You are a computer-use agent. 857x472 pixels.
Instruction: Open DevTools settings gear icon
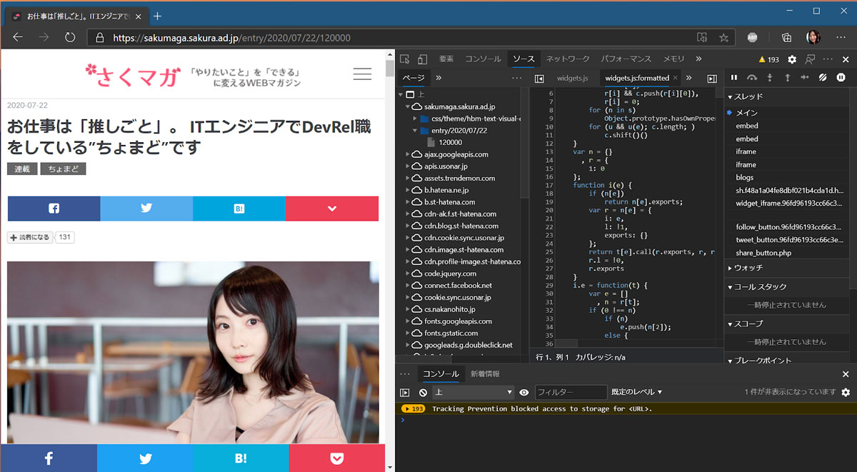point(791,58)
